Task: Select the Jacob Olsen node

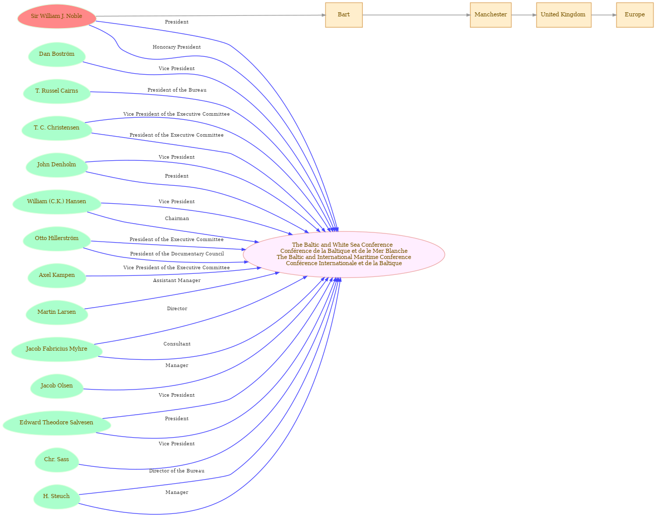Action: 56,386
